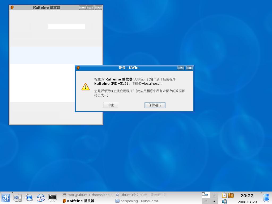This screenshot has height=204, width=272.
Task: Click the white input field in Kaffeine window
Action: 66,27
